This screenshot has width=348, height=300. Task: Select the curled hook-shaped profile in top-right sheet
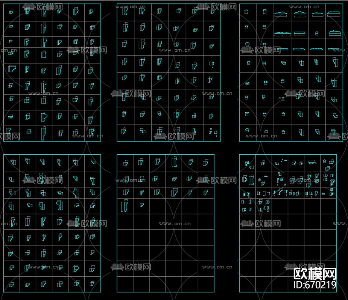pyautogui.click(x=335, y=115)
